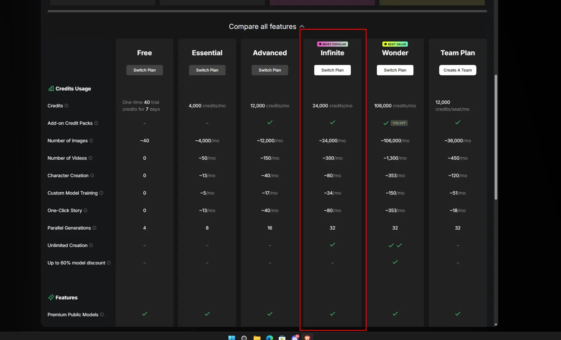561x340 pixels.
Task: Open the Parallel Generations info icon
Action: click(94, 228)
